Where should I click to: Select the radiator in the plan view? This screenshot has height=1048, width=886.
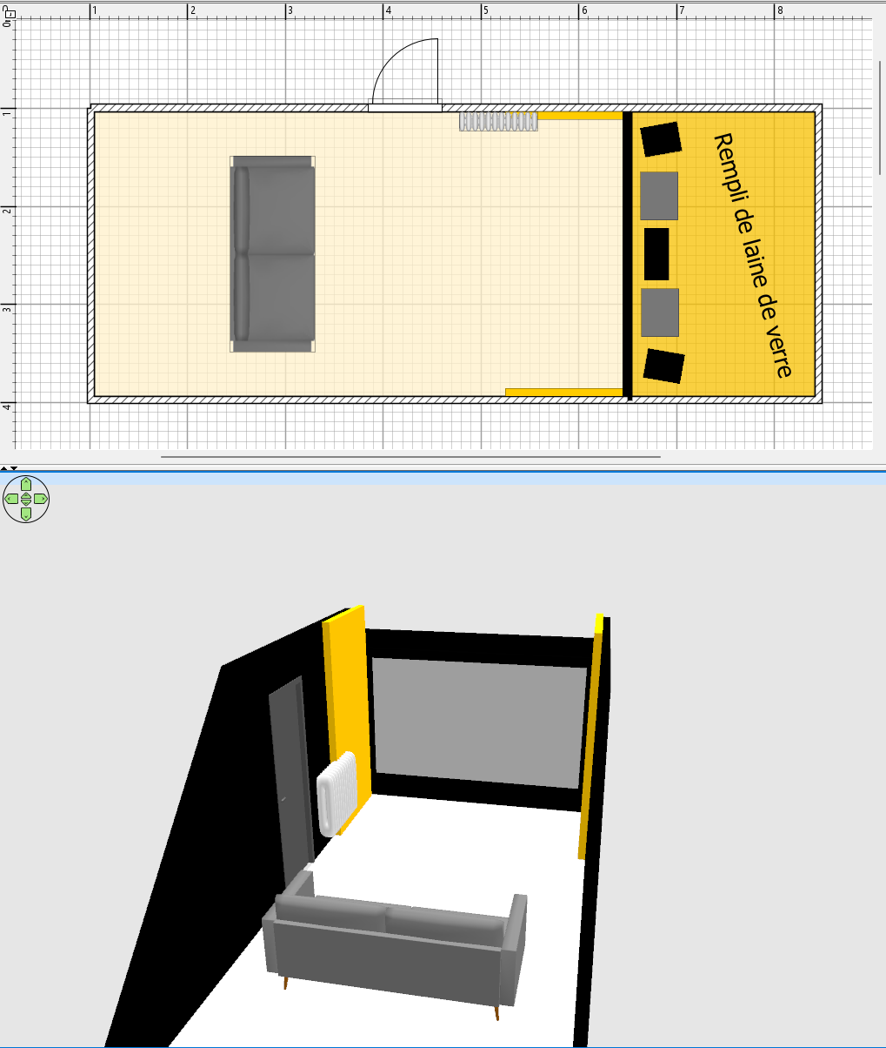[x=498, y=121]
